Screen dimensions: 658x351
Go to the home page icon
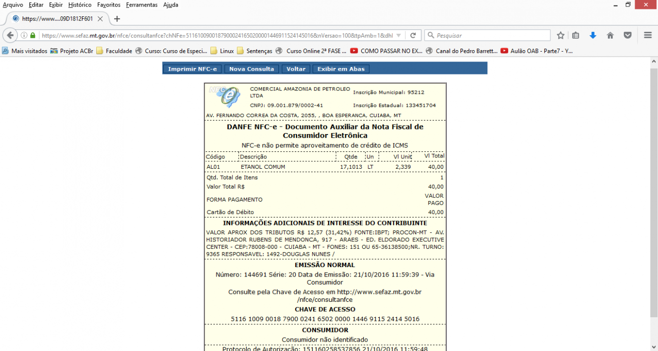610,35
